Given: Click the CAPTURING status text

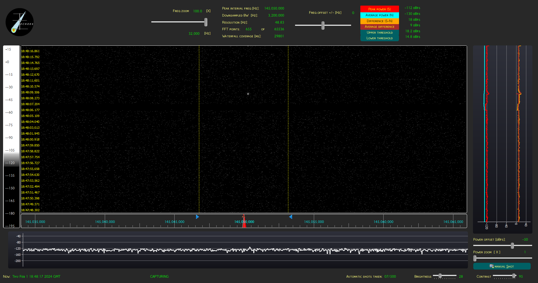Looking at the screenshot, I should 159,277.
